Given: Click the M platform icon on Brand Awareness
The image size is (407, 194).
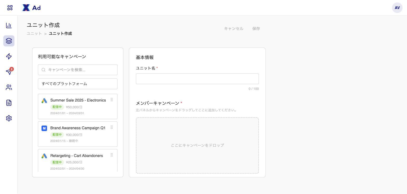Looking at the screenshot, I should pyautogui.click(x=44, y=128).
